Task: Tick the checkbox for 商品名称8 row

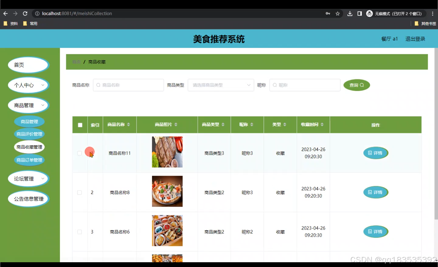Action: (80, 192)
